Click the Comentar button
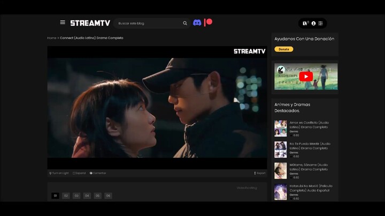 coord(98,173)
